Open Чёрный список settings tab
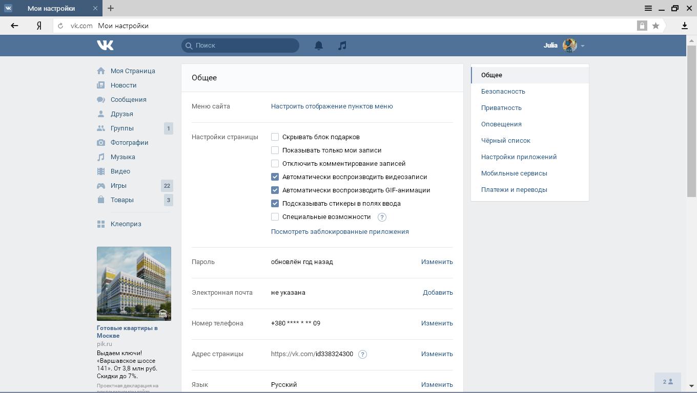 tap(530, 141)
